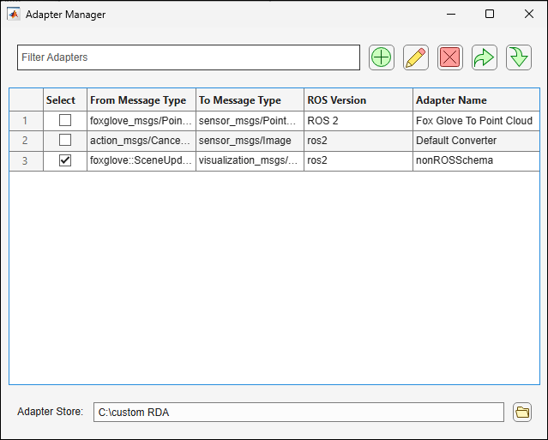Click the red X Delete adapter icon
Viewport: 548px width, 440px height.
449,57
